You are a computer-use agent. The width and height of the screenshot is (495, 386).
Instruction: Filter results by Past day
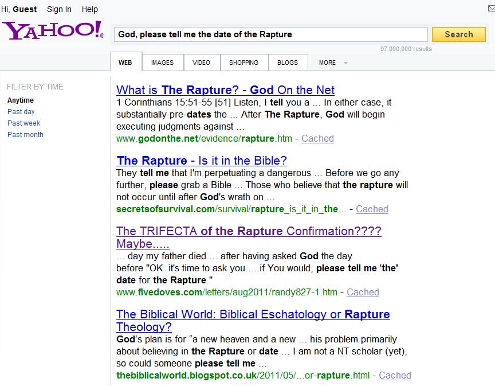click(21, 112)
